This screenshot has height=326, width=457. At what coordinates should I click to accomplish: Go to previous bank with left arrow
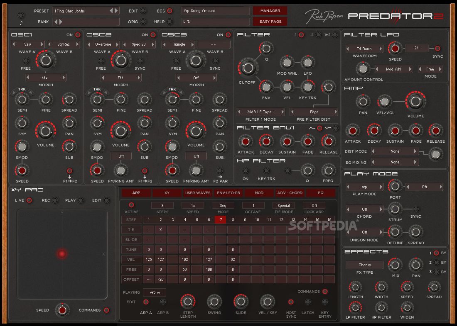coord(56,22)
